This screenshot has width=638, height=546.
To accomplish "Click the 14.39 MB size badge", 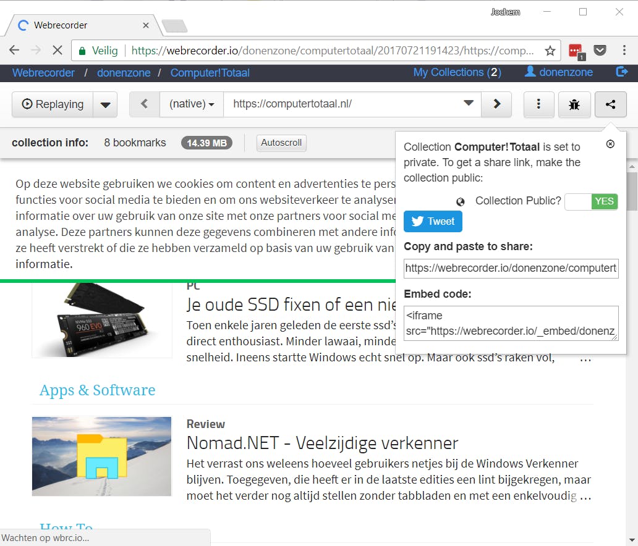I will [x=206, y=143].
